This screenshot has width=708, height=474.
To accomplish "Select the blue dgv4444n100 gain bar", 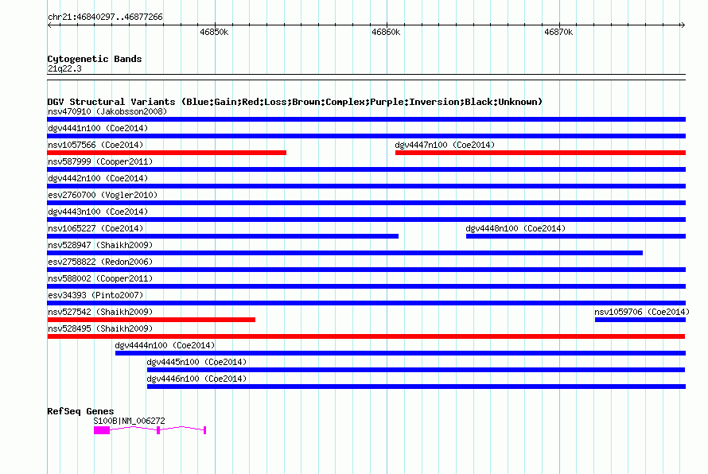I will point(400,353).
